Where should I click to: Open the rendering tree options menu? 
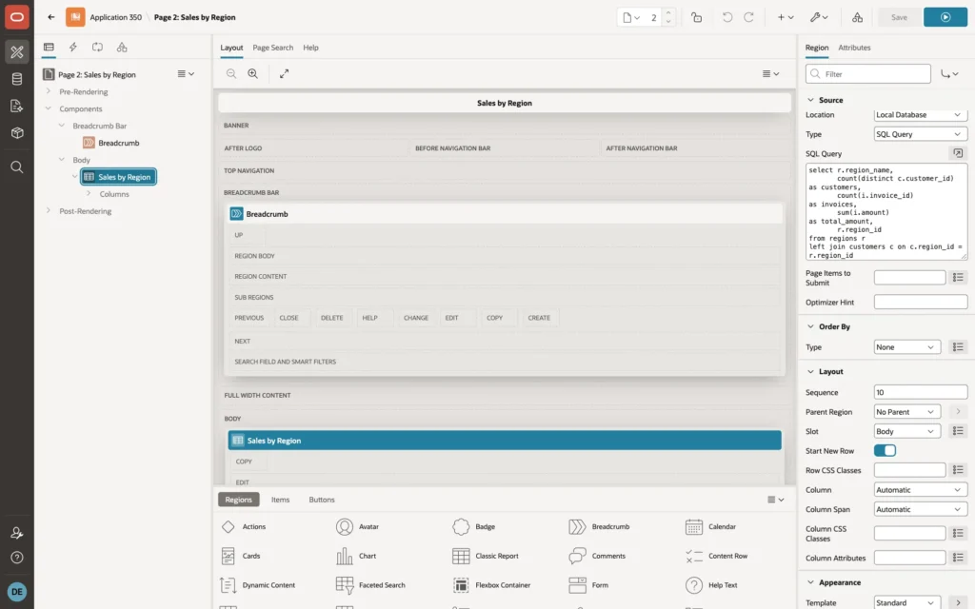[x=186, y=74]
